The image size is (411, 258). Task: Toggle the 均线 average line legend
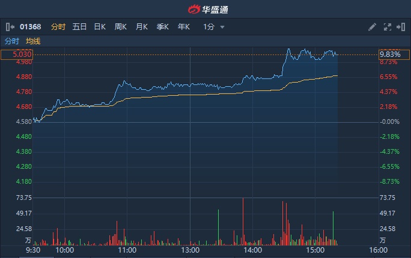pyautogui.click(x=33, y=41)
